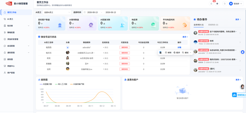Open the 乐小乐 todo item chevron
Viewport: 246px width, 113px height.
click(x=240, y=33)
